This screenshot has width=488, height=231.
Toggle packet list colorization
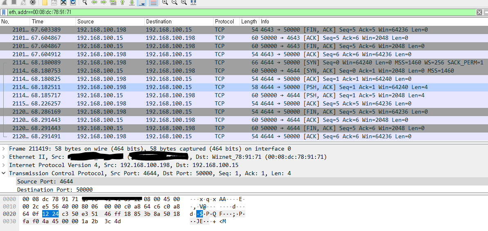[x=153, y=2]
